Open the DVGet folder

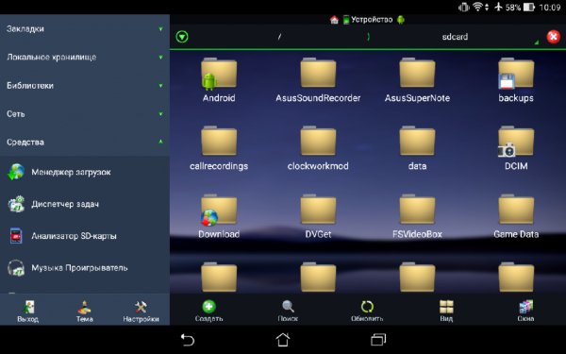click(318, 217)
